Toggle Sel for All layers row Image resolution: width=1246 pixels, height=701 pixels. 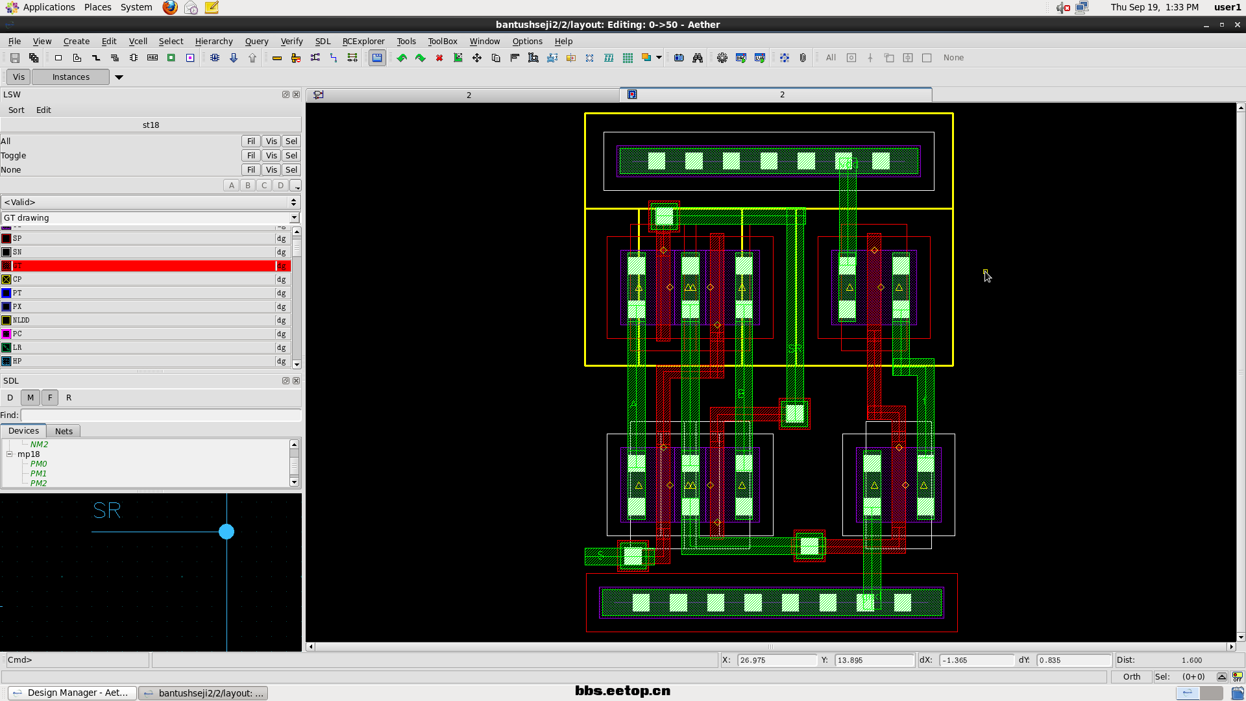[x=291, y=141]
